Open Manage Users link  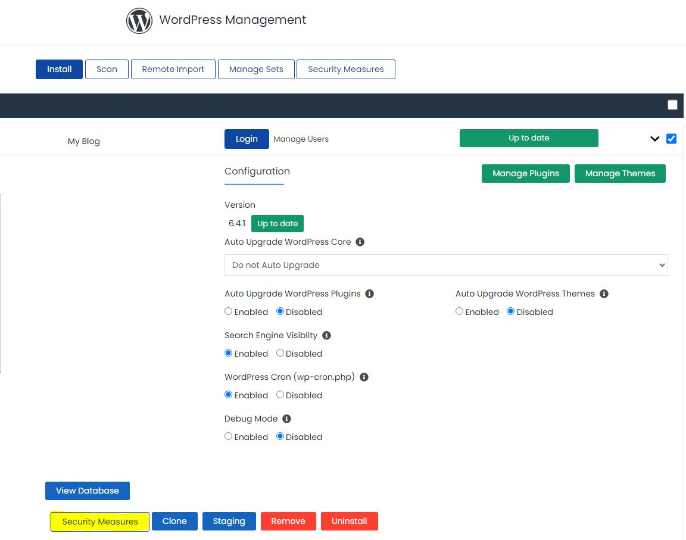pyautogui.click(x=301, y=139)
